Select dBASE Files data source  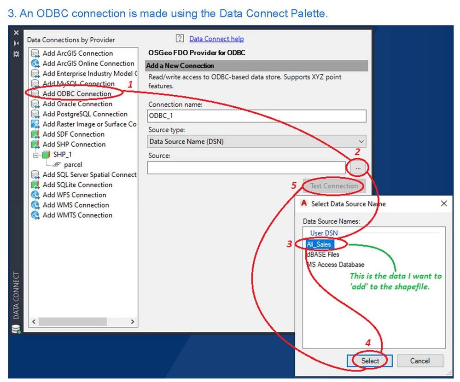coord(323,255)
